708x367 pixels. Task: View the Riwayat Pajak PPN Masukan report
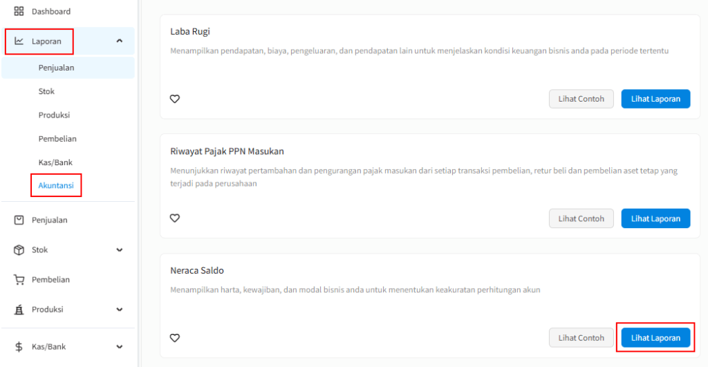coord(655,218)
